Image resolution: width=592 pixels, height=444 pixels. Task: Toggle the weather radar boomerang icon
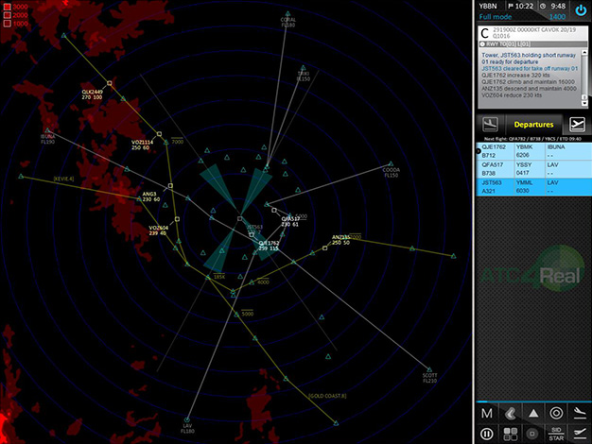510,413
